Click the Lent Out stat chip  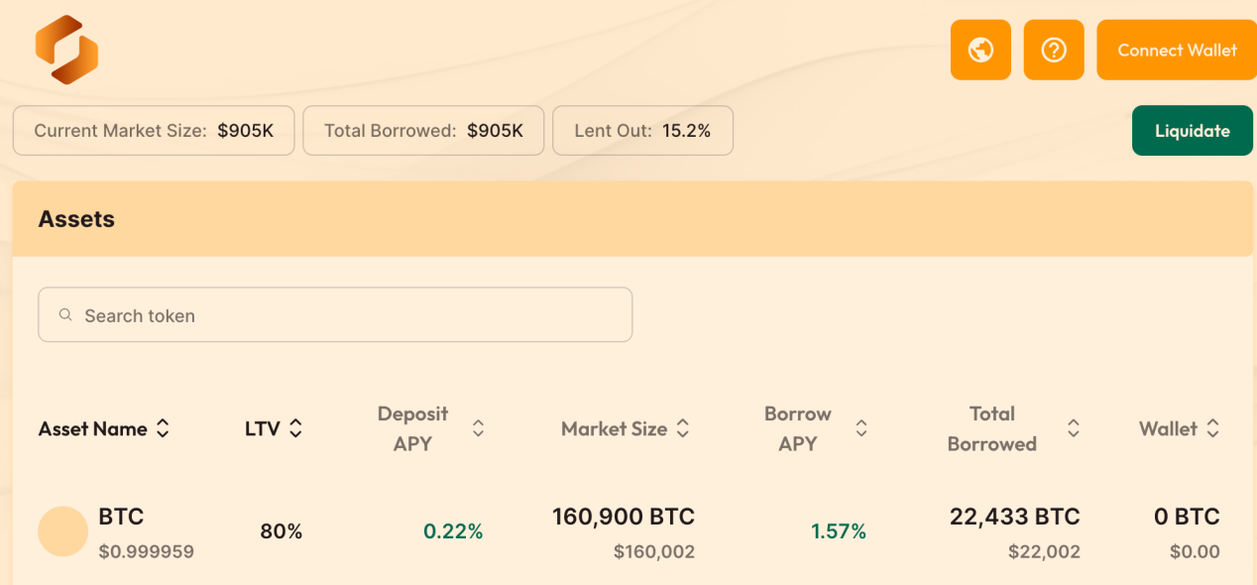point(642,130)
